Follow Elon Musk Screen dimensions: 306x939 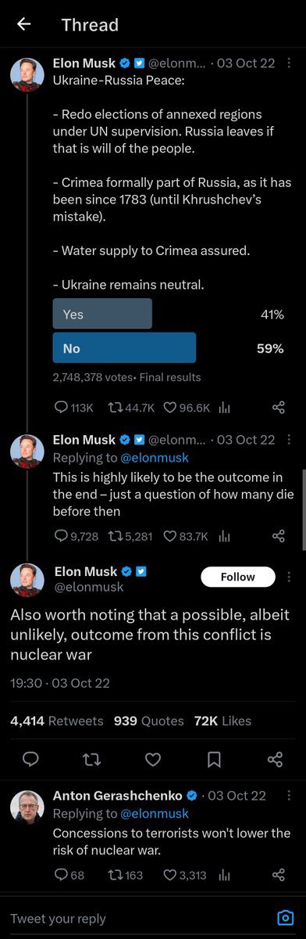pos(238,577)
